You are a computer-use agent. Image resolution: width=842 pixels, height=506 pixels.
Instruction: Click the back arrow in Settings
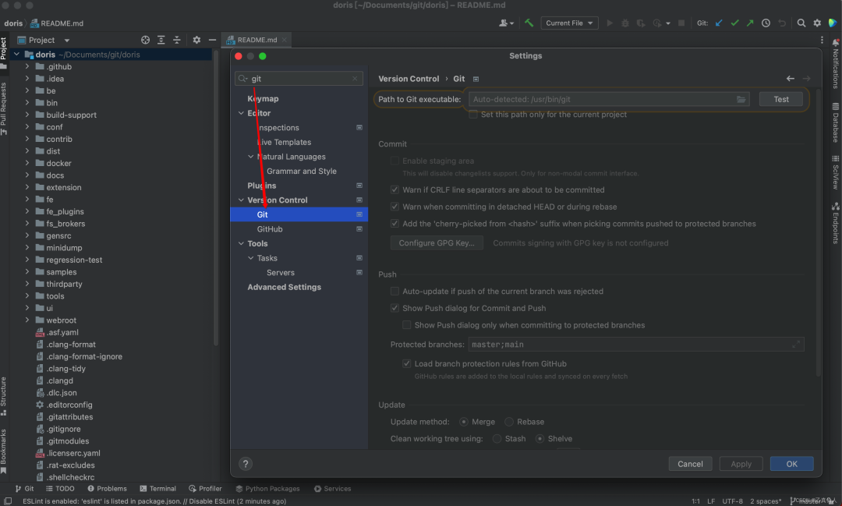(791, 79)
